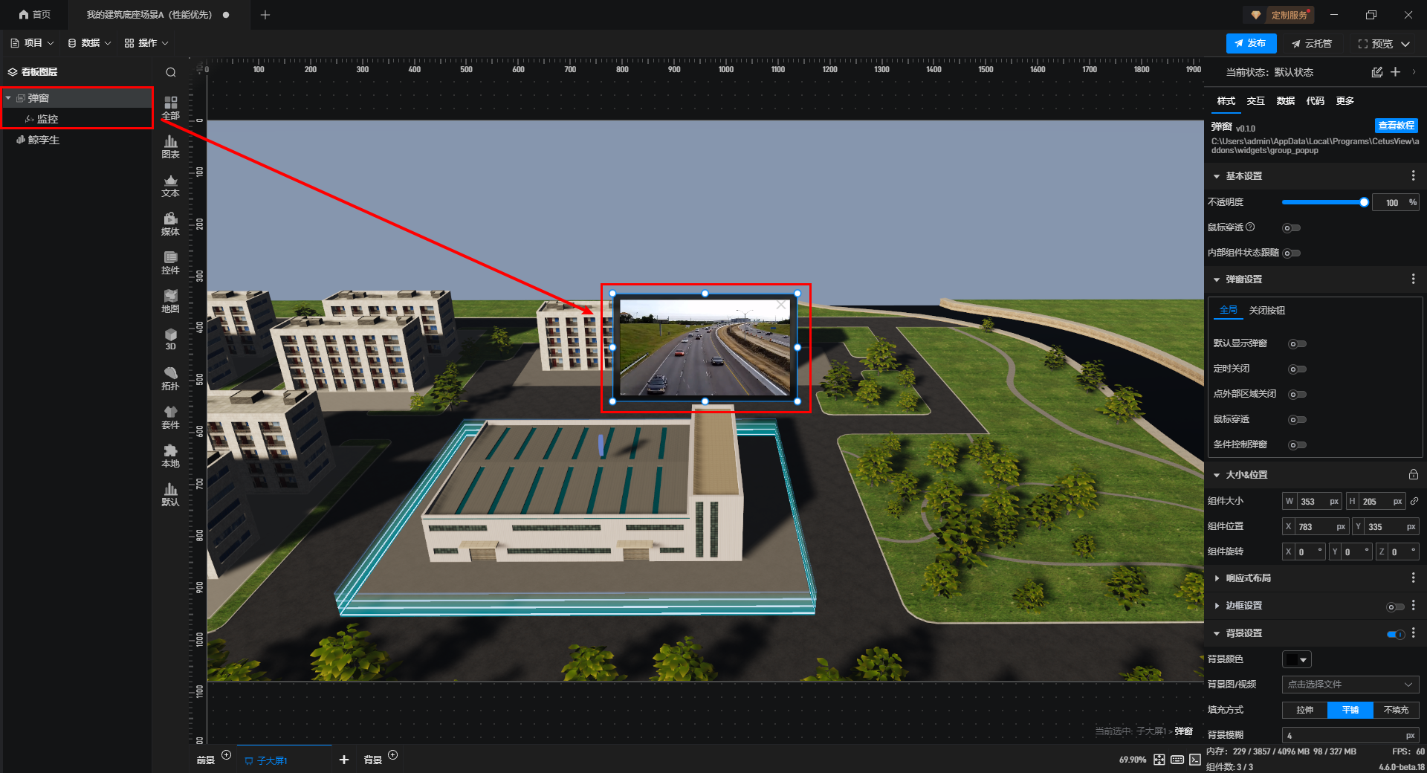Image resolution: width=1427 pixels, height=773 pixels.
Task: Collapse the 弹窗 layer tree node
Action: tap(8, 98)
